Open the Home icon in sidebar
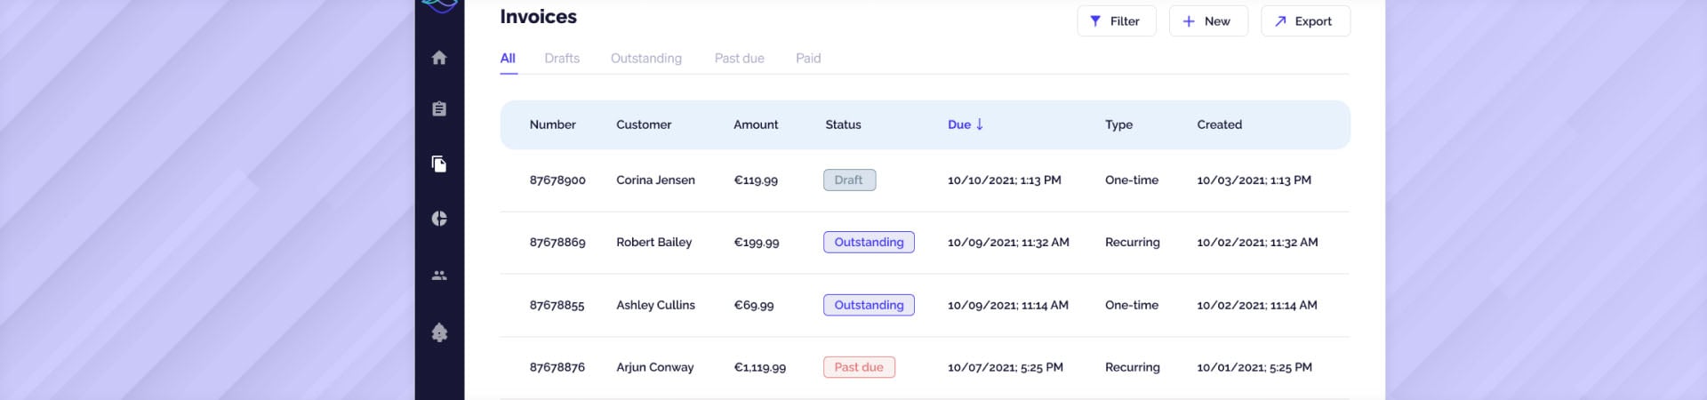The width and height of the screenshot is (1707, 400). click(439, 58)
